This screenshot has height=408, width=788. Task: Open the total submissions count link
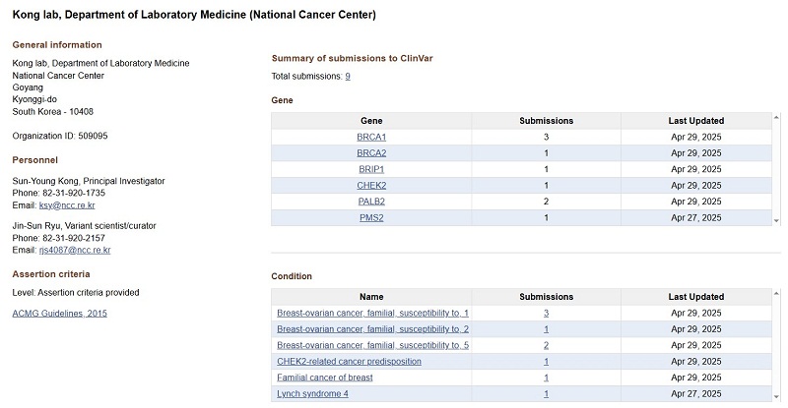coord(348,77)
